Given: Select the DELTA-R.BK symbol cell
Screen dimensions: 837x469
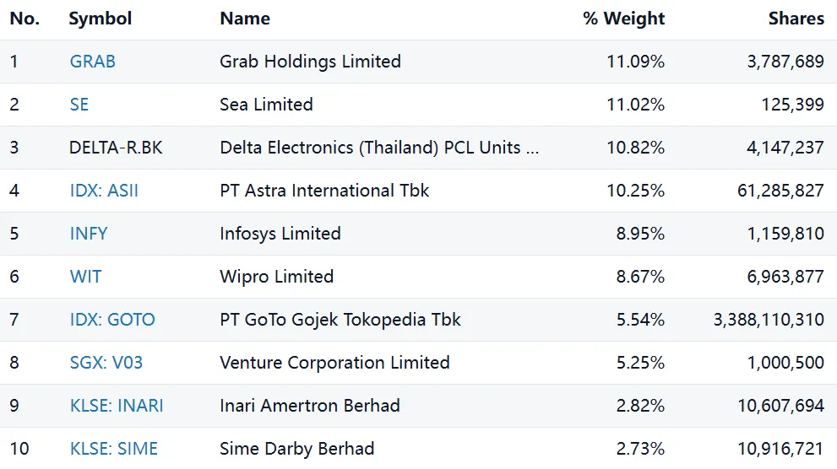Looking at the screenshot, I should [x=116, y=148].
